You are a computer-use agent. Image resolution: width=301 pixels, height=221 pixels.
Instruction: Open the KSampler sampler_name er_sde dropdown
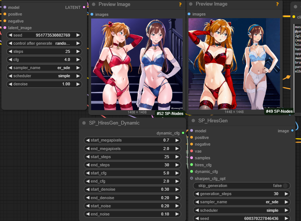44,68
